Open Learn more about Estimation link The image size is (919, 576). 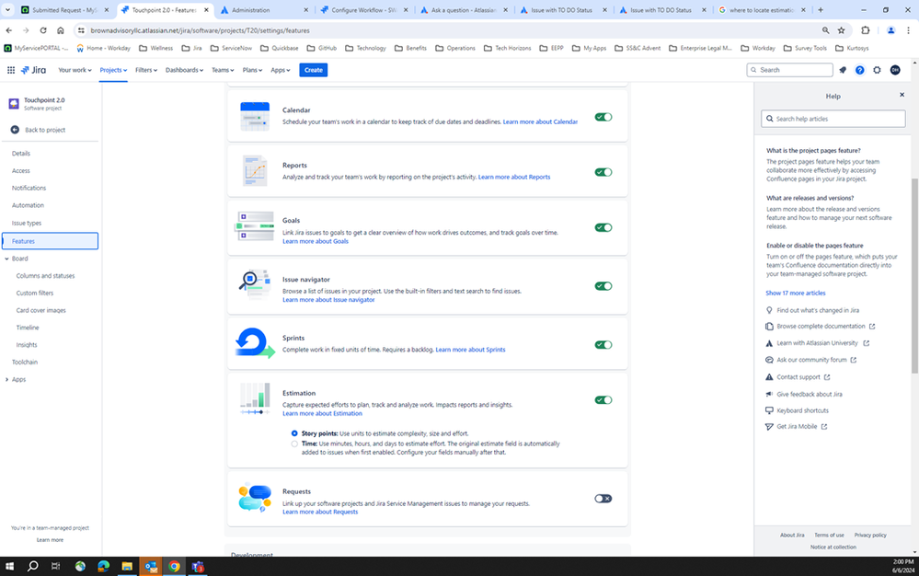point(322,414)
